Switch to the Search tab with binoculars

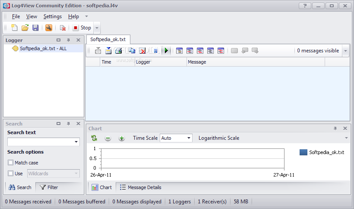click(x=20, y=187)
